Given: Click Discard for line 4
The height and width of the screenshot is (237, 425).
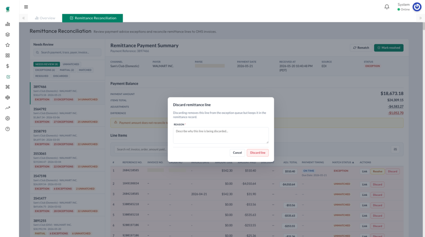Looking at the screenshot, I should coord(377,205).
